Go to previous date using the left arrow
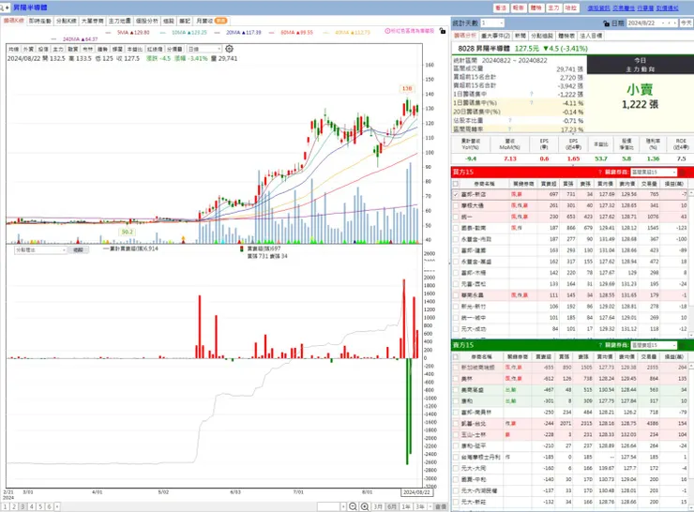 670,23
